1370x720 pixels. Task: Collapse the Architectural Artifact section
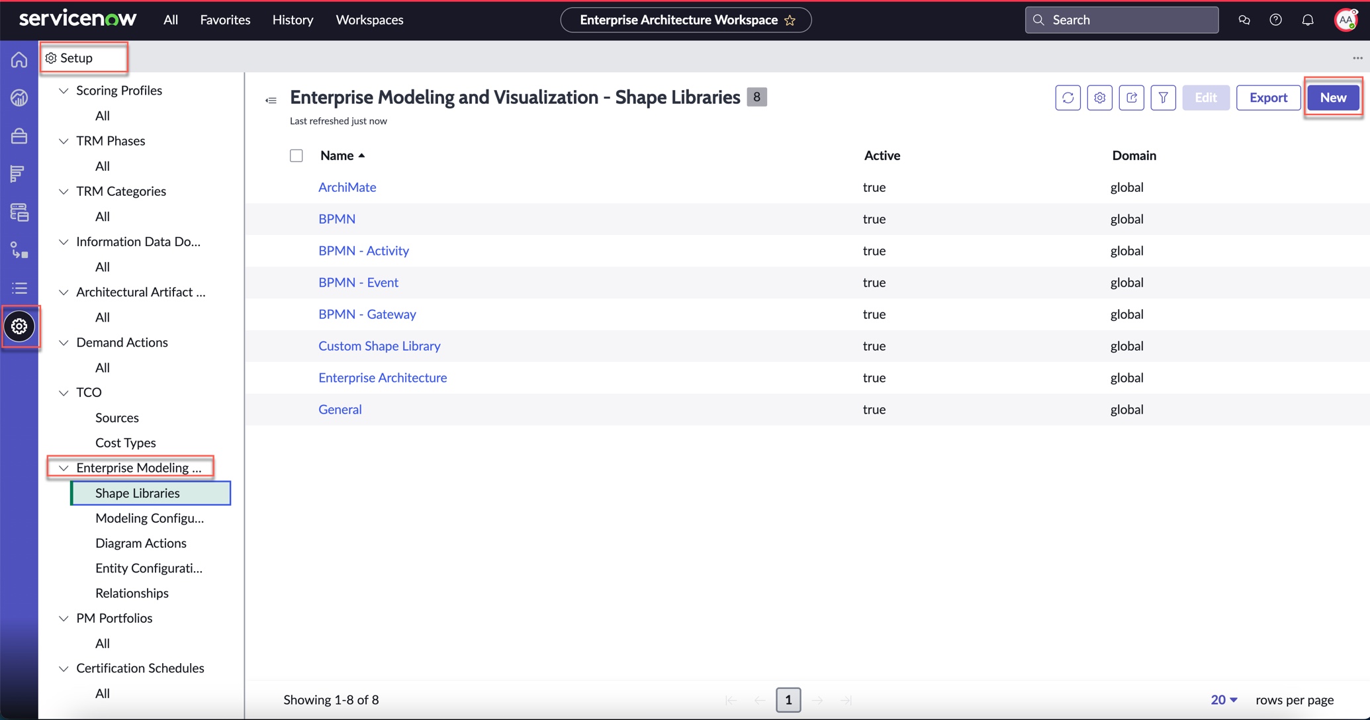tap(64, 292)
